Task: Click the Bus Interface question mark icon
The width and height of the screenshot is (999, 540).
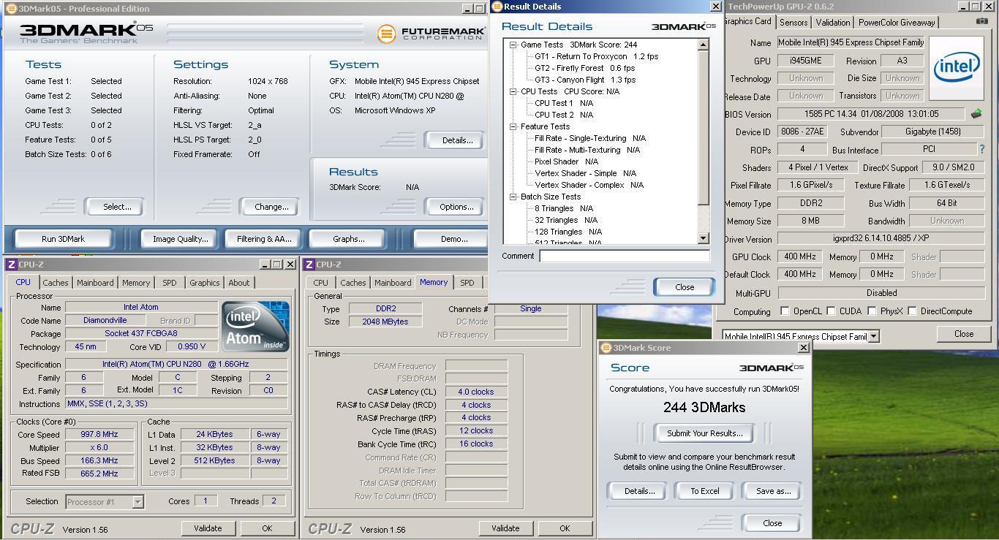Action: (x=981, y=149)
